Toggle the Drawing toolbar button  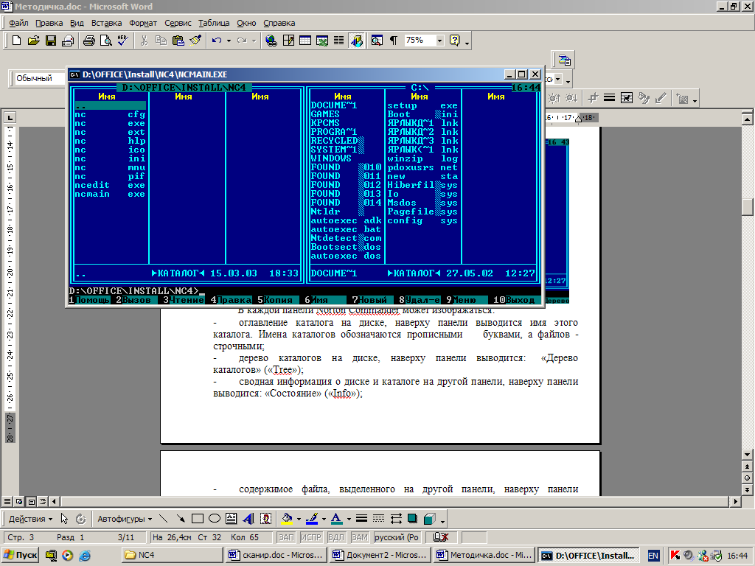pyautogui.click(x=357, y=41)
